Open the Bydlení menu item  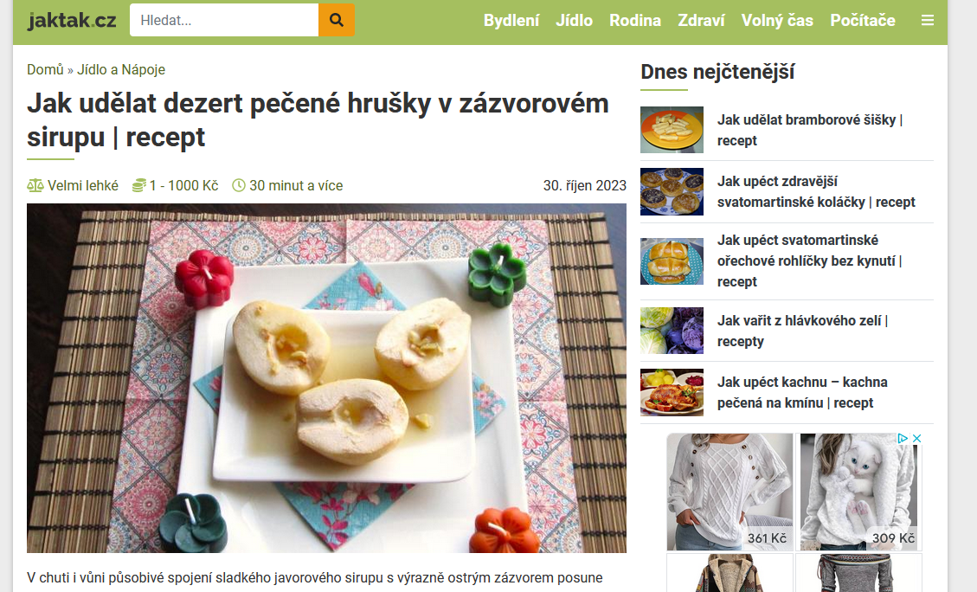pyautogui.click(x=511, y=21)
